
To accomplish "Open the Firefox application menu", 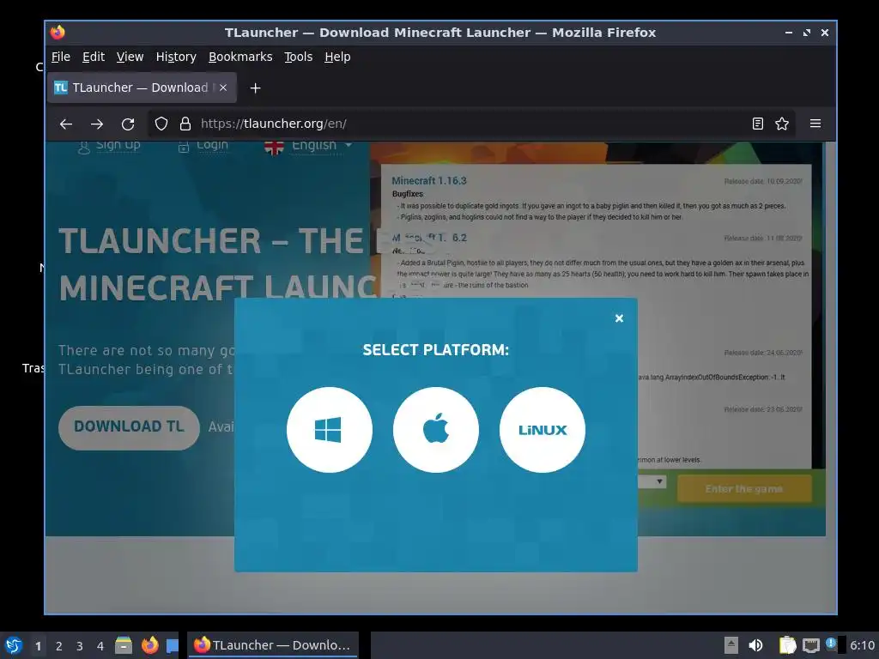I will click(x=815, y=124).
